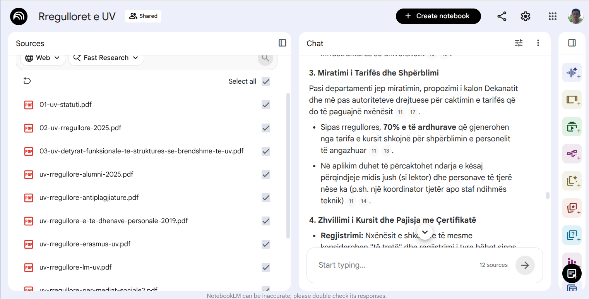
Task: Open source 01-uv-statuti.pdf
Action: (x=65, y=105)
